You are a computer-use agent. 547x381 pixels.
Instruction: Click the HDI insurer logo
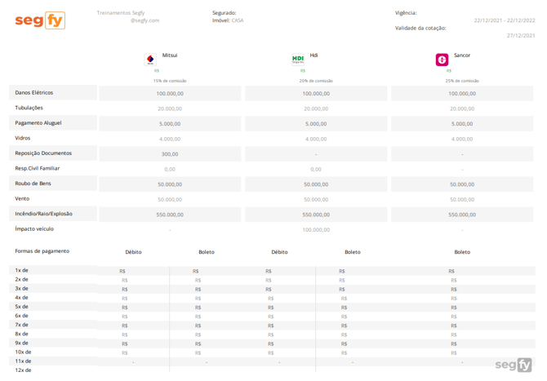297,60
